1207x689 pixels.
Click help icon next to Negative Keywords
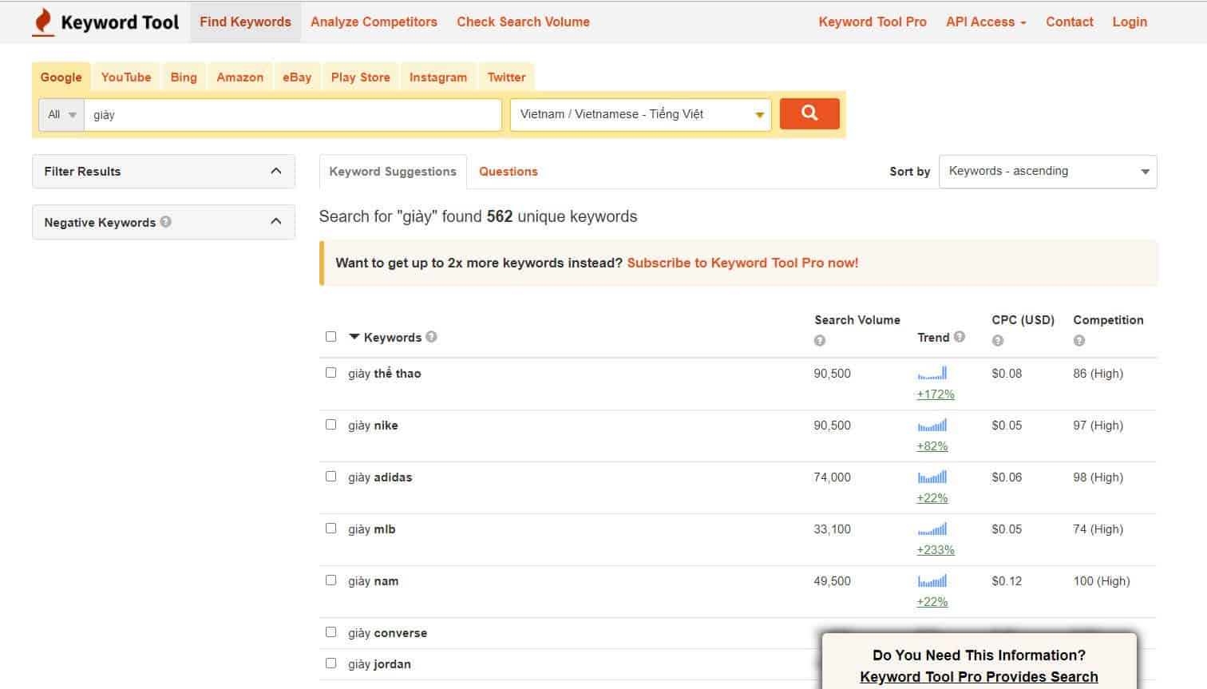(x=165, y=222)
